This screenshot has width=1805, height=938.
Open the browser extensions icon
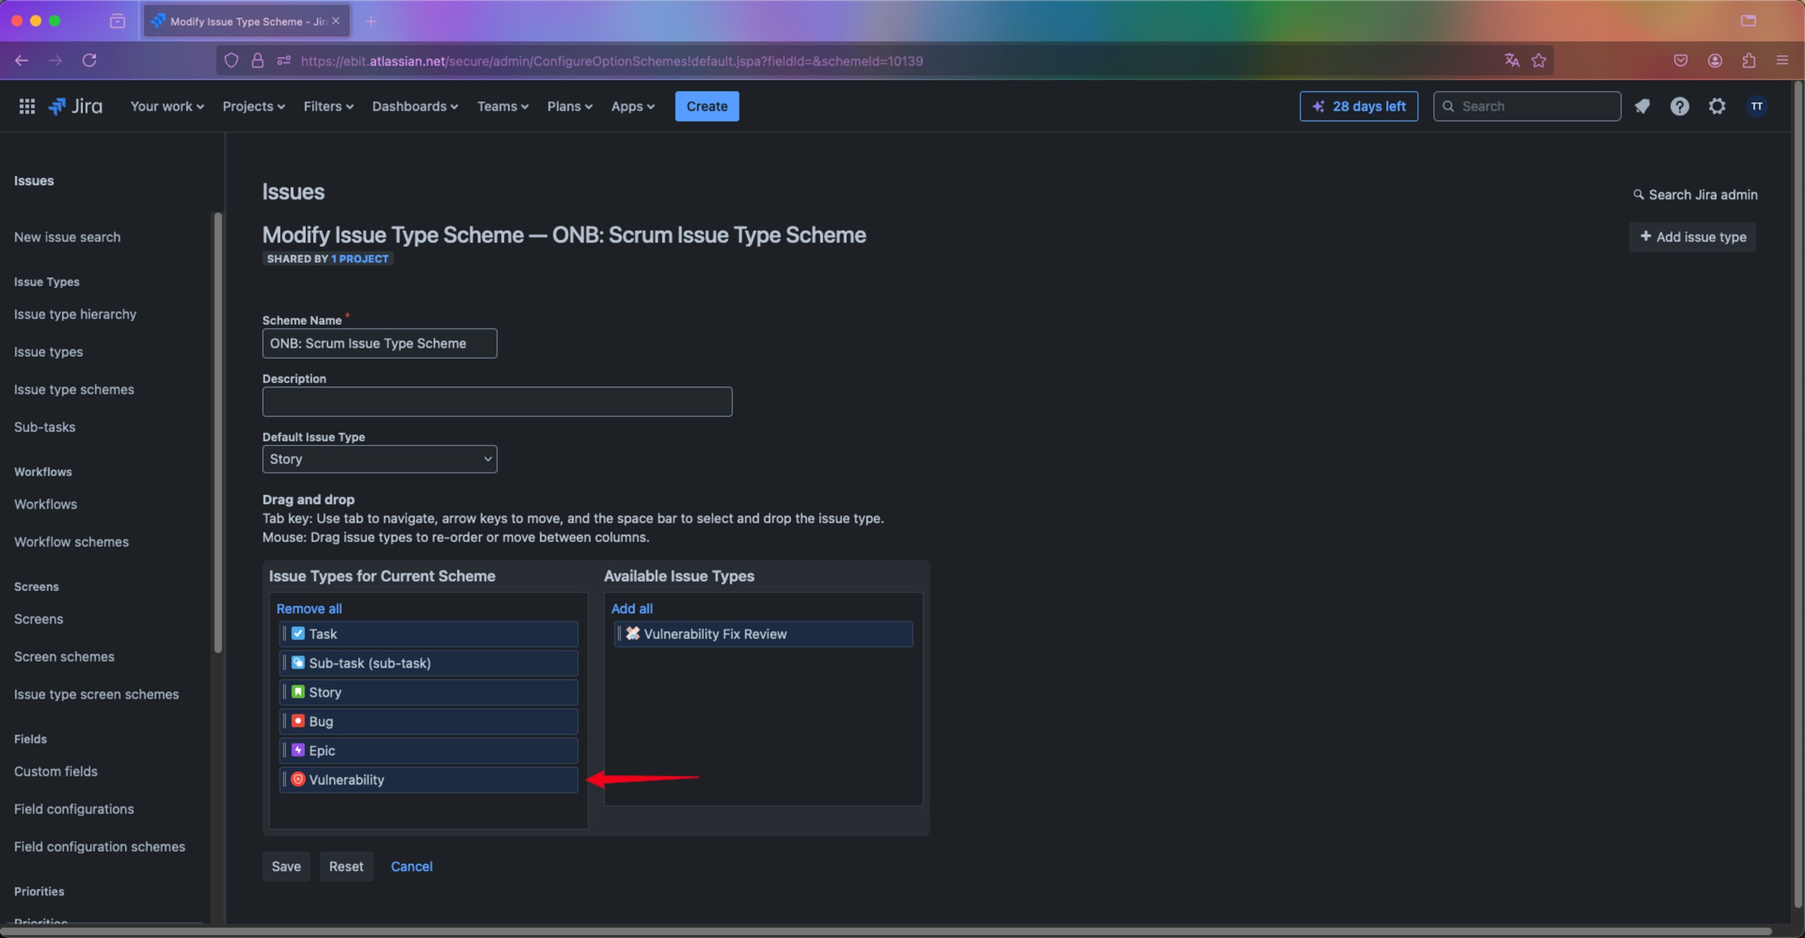pyautogui.click(x=1748, y=60)
